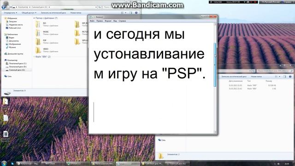The height and width of the screenshot is (166, 295).
Task: Click the address bar of left Explorer window
Action: pos(54,7)
